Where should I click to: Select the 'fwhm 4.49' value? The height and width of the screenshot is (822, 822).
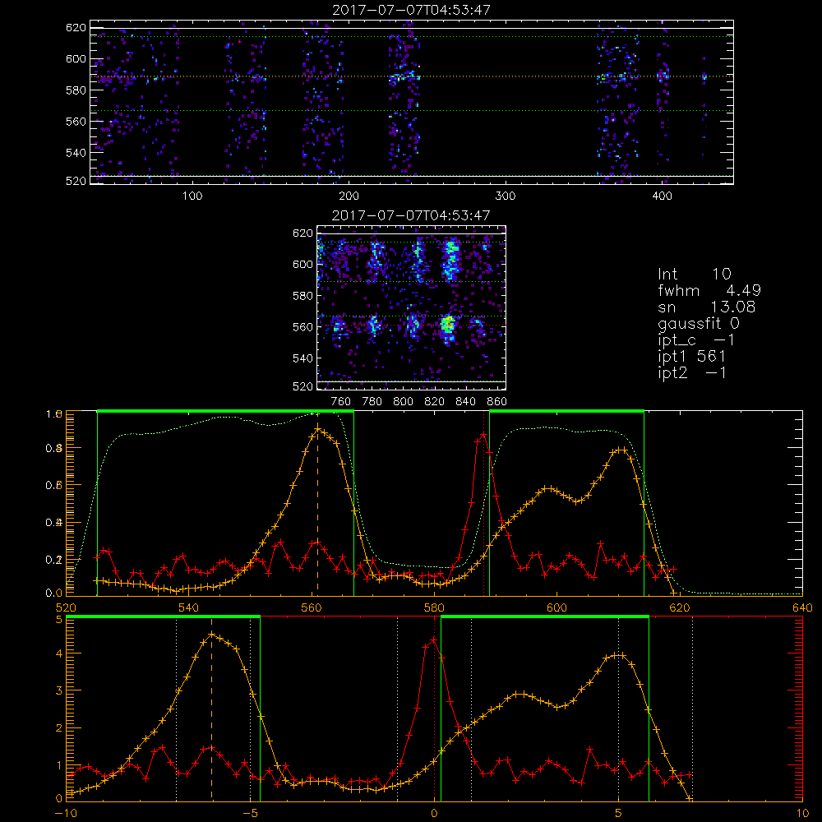tap(709, 290)
